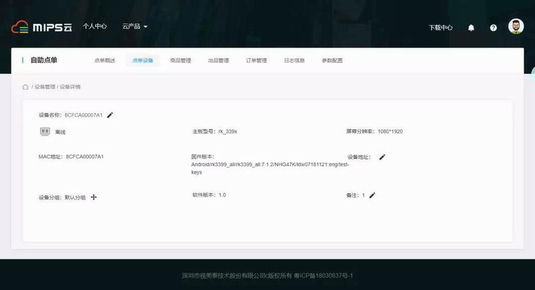Open 个人中心 in the top navigation
The height and width of the screenshot is (290, 535).
95,27
